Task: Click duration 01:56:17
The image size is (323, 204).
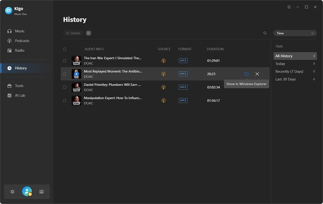Action: coord(214,101)
